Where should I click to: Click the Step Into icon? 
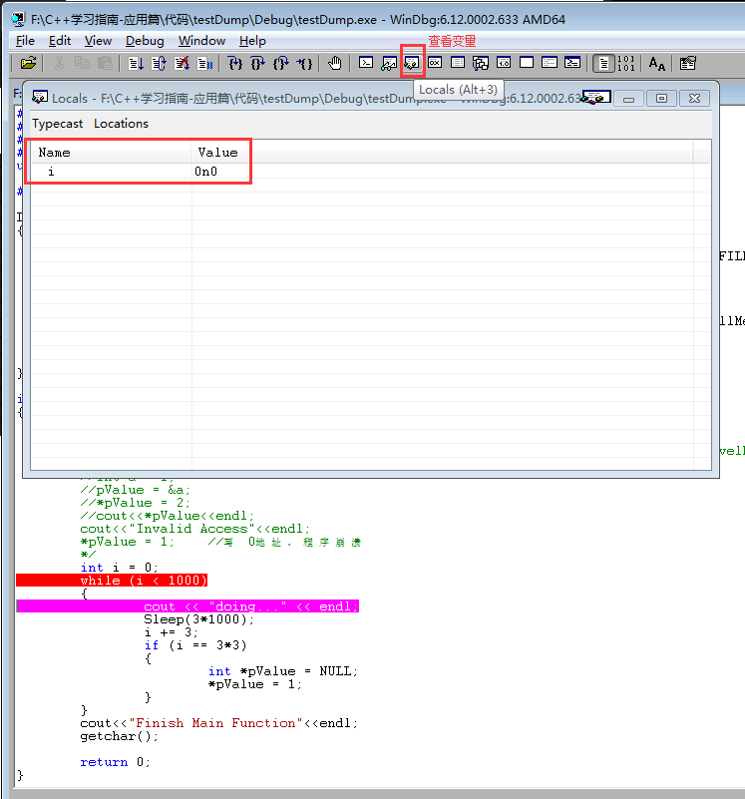(235, 63)
